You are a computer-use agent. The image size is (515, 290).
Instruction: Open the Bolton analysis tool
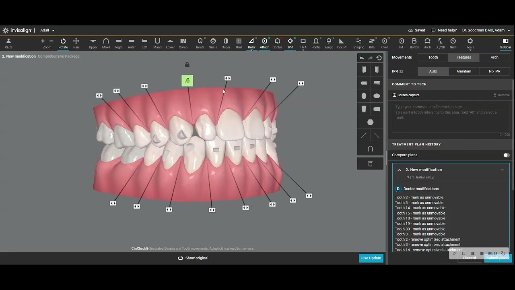[414, 43]
